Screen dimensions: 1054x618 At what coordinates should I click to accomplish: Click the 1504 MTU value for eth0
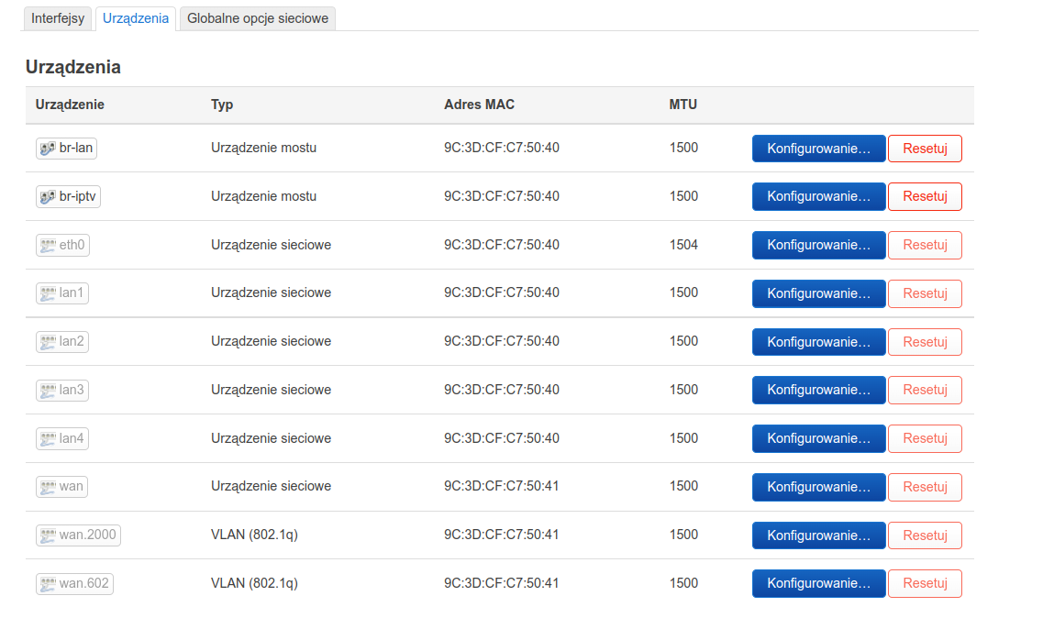click(683, 245)
